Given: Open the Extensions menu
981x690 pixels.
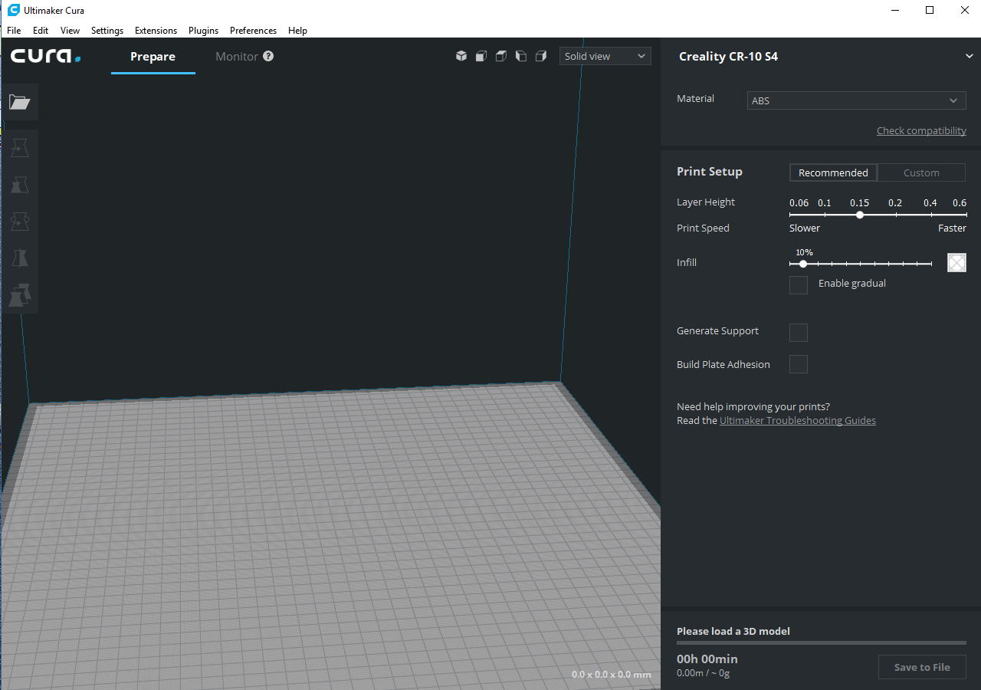Looking at the screenshot, I should 156,31.
